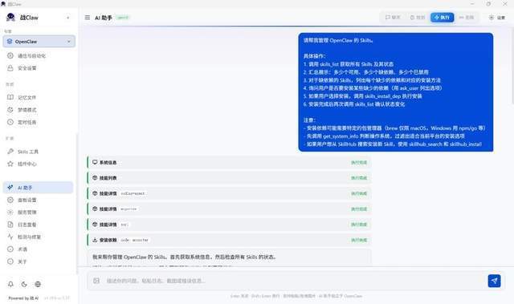Click the hamburger menu icon beside AI 助手

point(88,18)
